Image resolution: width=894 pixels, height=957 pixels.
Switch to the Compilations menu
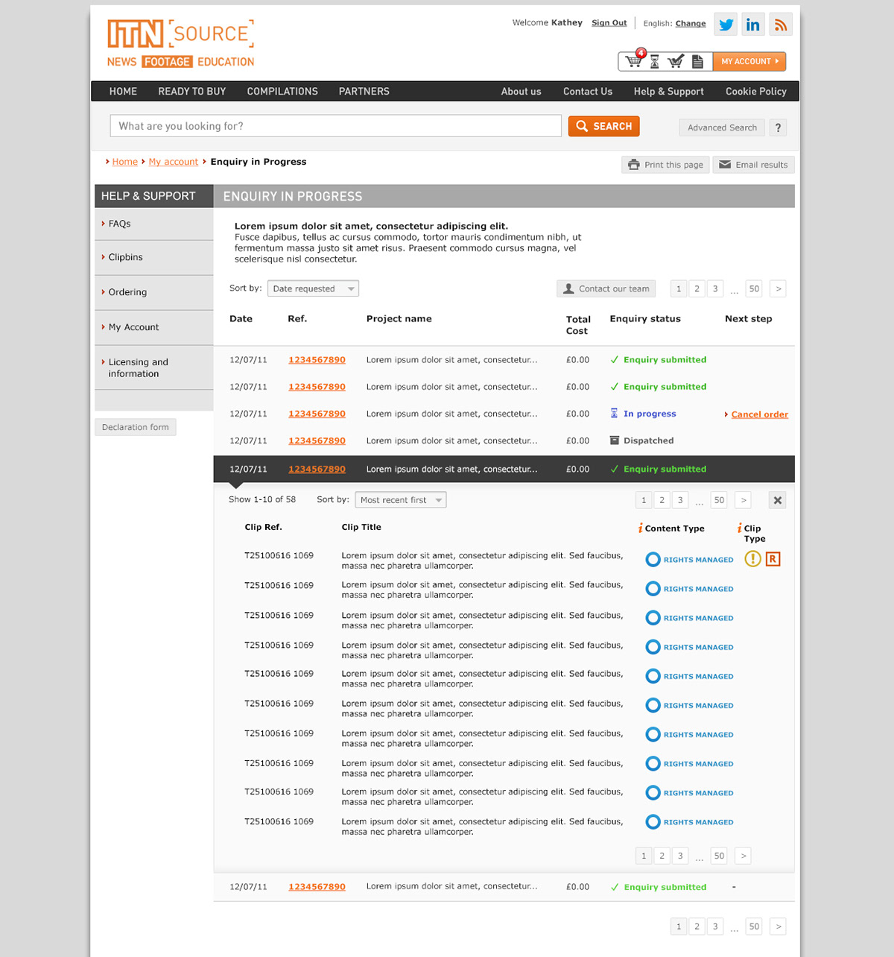pyautogui.click(x=282, y=91)
